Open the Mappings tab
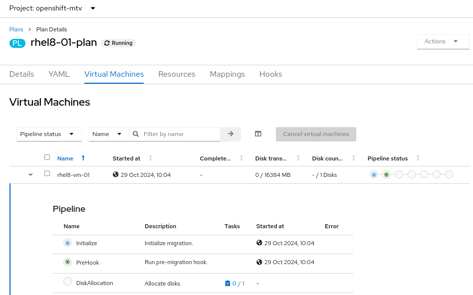The width and height of the screenshot is (473, 295). click(227, 74)
